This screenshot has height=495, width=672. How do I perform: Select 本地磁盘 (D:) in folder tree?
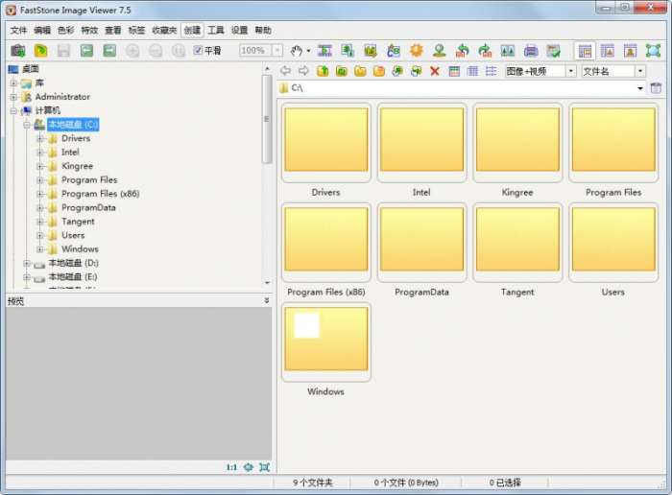click(x=73, y=263)
